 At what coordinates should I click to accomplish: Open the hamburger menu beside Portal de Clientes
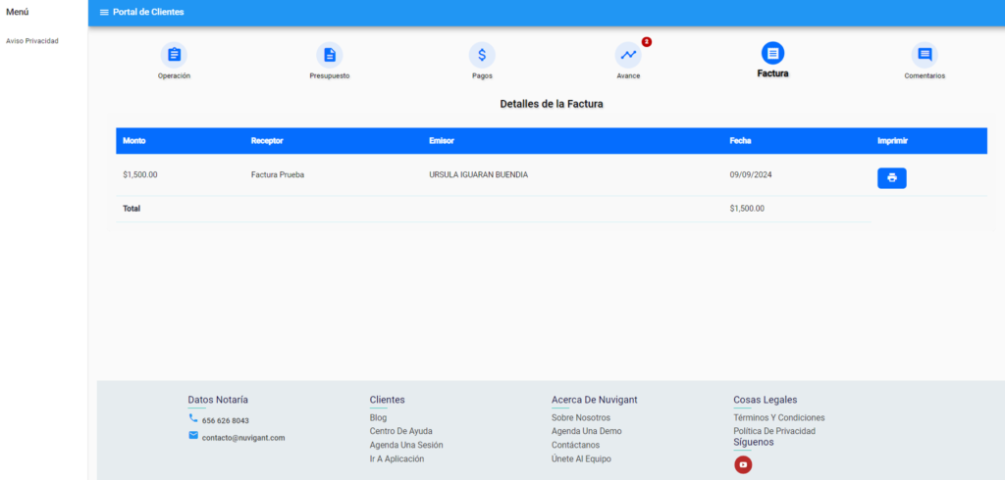tap(104, 12)
